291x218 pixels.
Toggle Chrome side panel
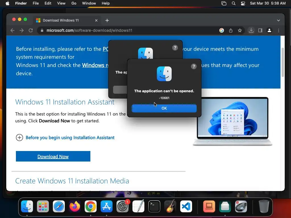pyautogui.click(x=260, y=30)
